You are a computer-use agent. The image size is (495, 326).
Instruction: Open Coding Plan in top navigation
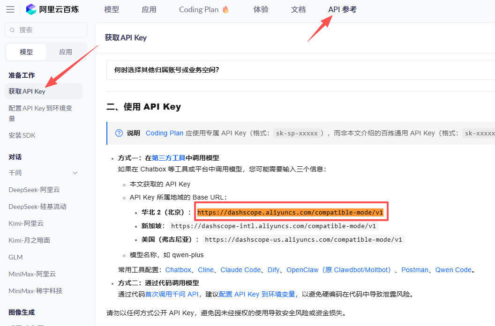tap(199, 9)
